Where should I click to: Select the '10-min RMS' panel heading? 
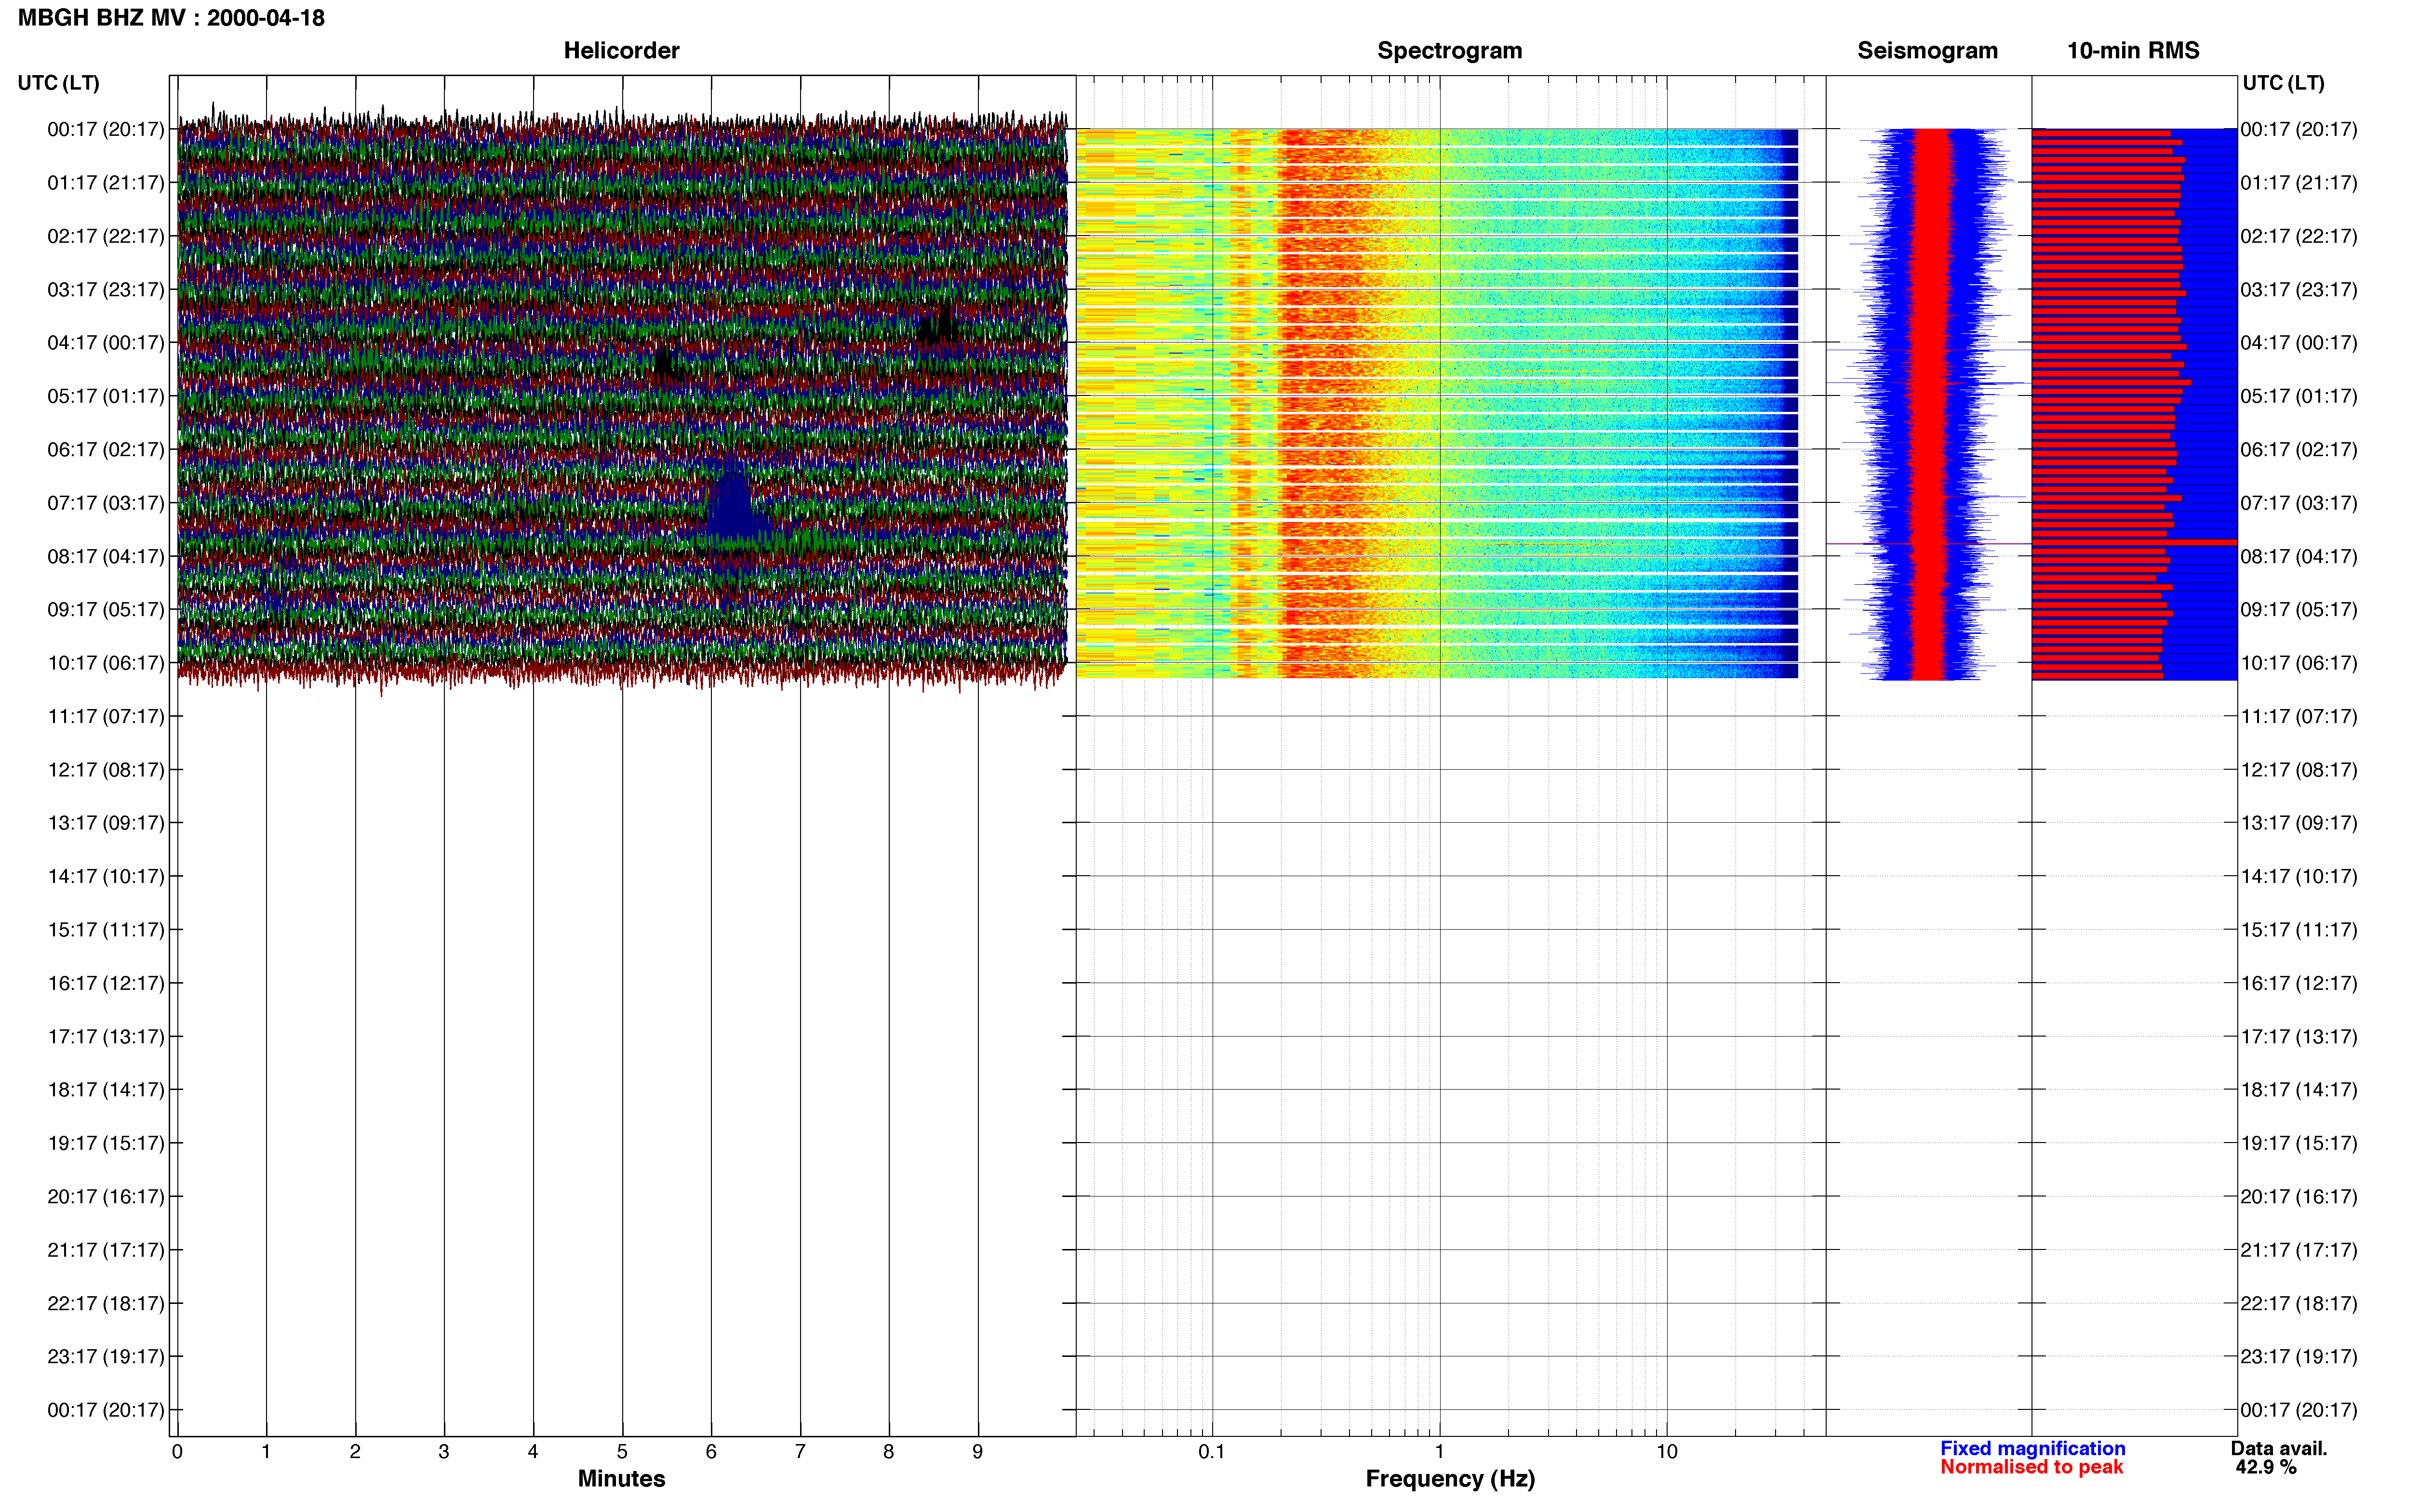(x=2133, y=50)
